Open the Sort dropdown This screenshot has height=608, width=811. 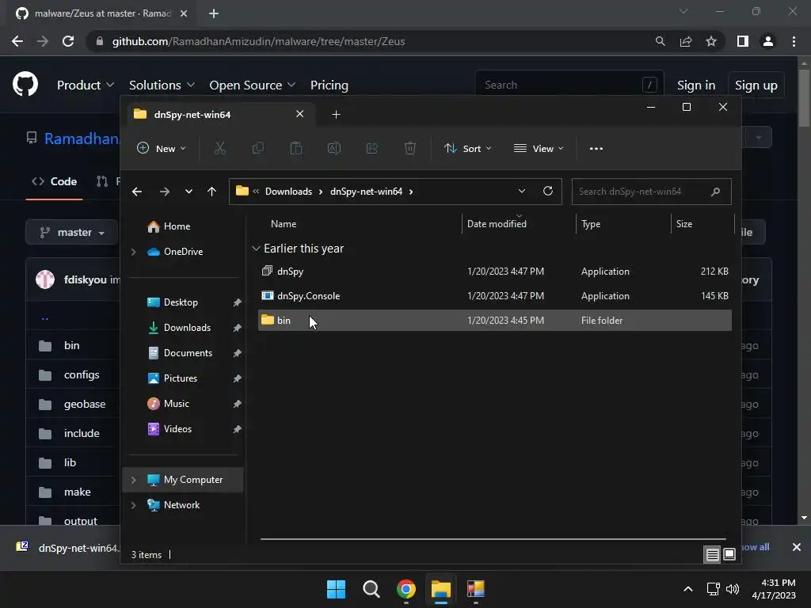tap(467, 148)
